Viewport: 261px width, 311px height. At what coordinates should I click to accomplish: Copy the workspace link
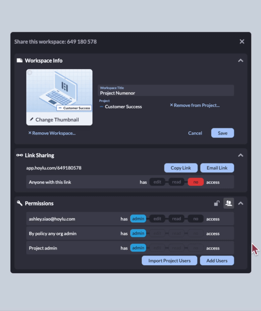[181, 168]
